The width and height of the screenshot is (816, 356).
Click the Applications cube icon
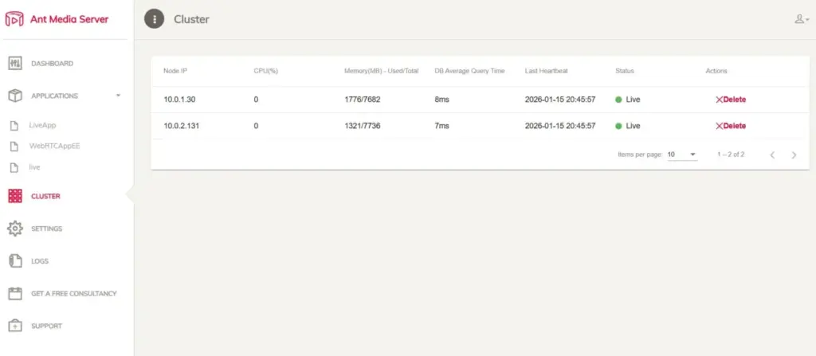coord(15,96)
